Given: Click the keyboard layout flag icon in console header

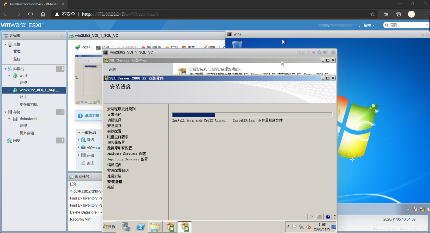Looking at the screenshot, I should point(313,53).
